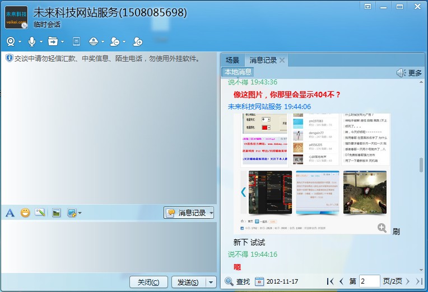Switch to the 场景 tab
The height and width of the screenshot is (292, 428).
[232, 60]
